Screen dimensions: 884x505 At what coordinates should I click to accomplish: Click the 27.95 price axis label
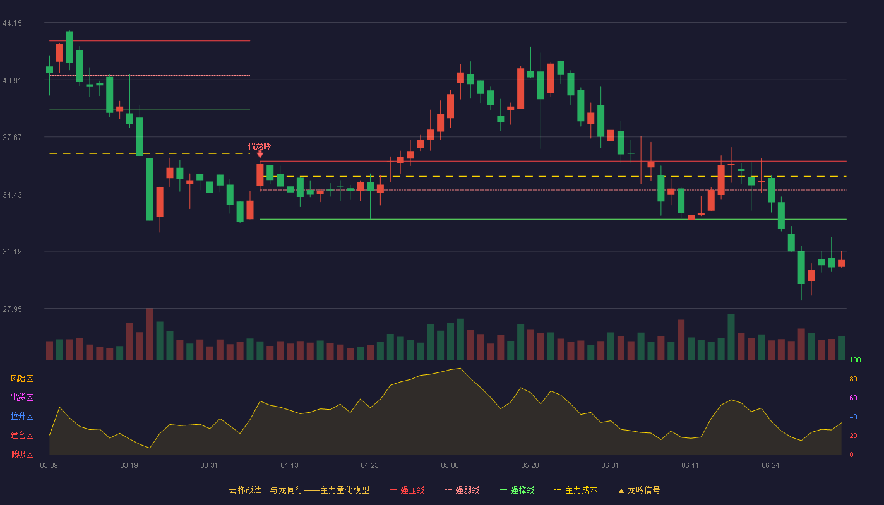pos(12,309)
